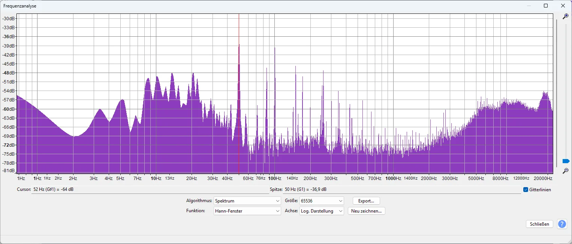Open the Algorithmus dropdown showing Spektrum
This screenshot has height=244, width=572.
tap(247, 201)
